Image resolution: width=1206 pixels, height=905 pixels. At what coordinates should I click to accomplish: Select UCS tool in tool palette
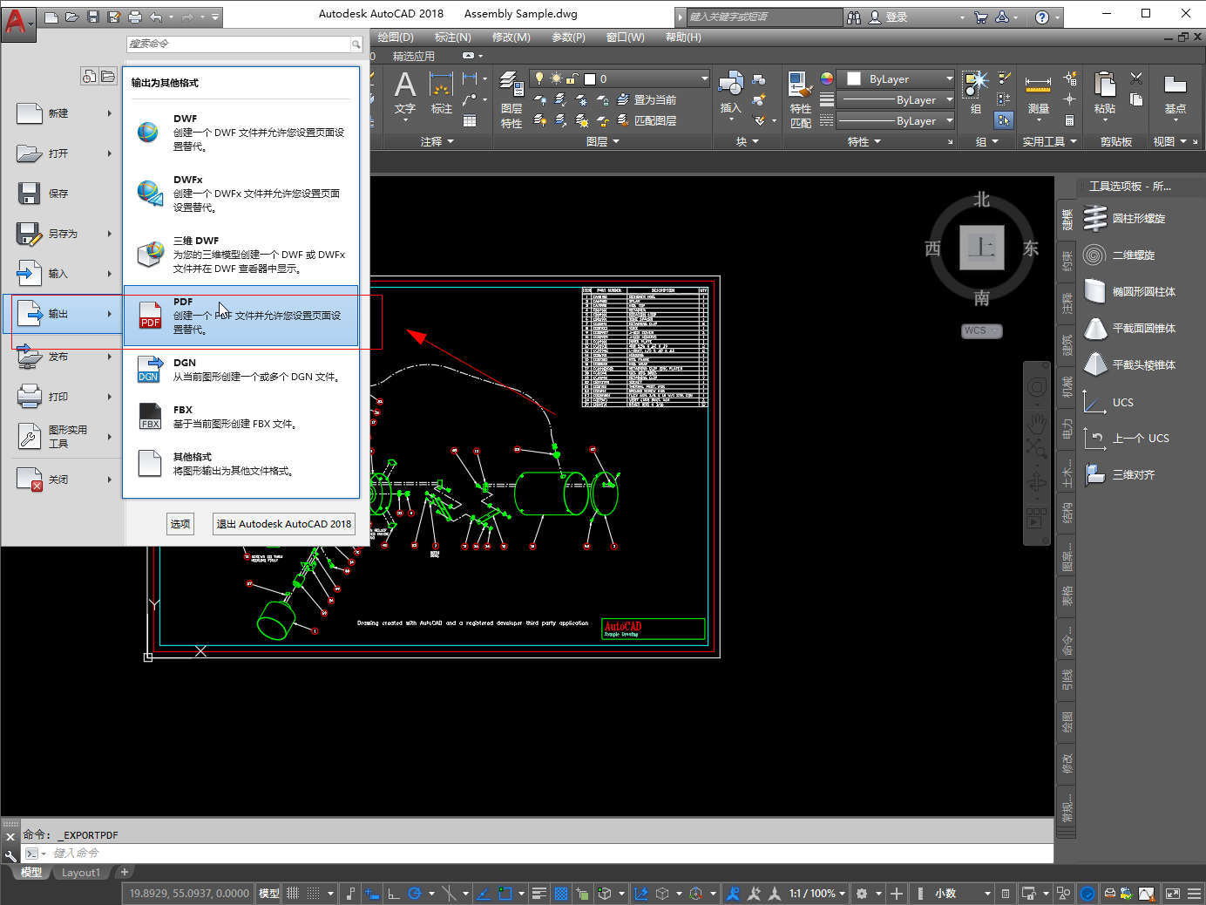tap(1108, 402)
